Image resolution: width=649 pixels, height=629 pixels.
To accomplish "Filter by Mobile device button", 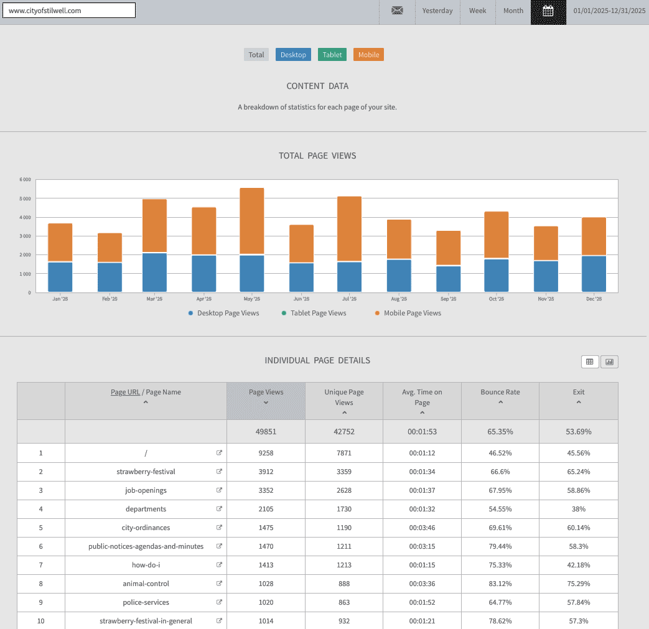I will (x=368, y=55).
